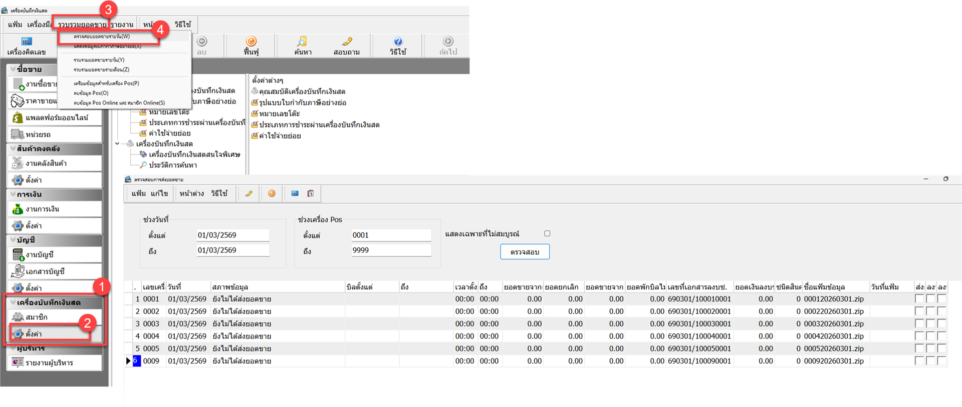Click the orange refresh icon in lower toolbar
Image resolution: width=962 pixels, height=407 pixels.
point(272,193)
